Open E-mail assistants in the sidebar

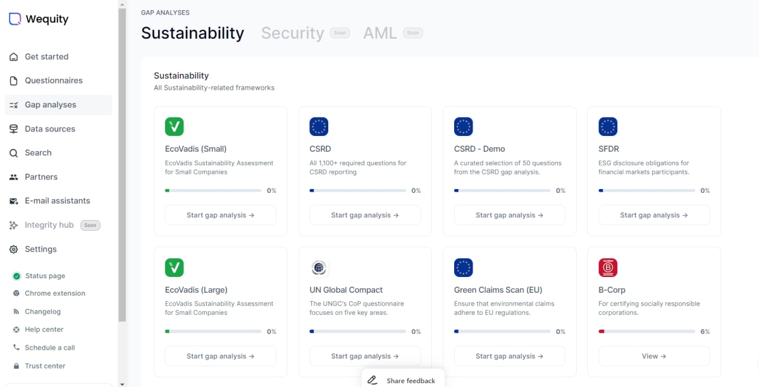pos(58,201)
